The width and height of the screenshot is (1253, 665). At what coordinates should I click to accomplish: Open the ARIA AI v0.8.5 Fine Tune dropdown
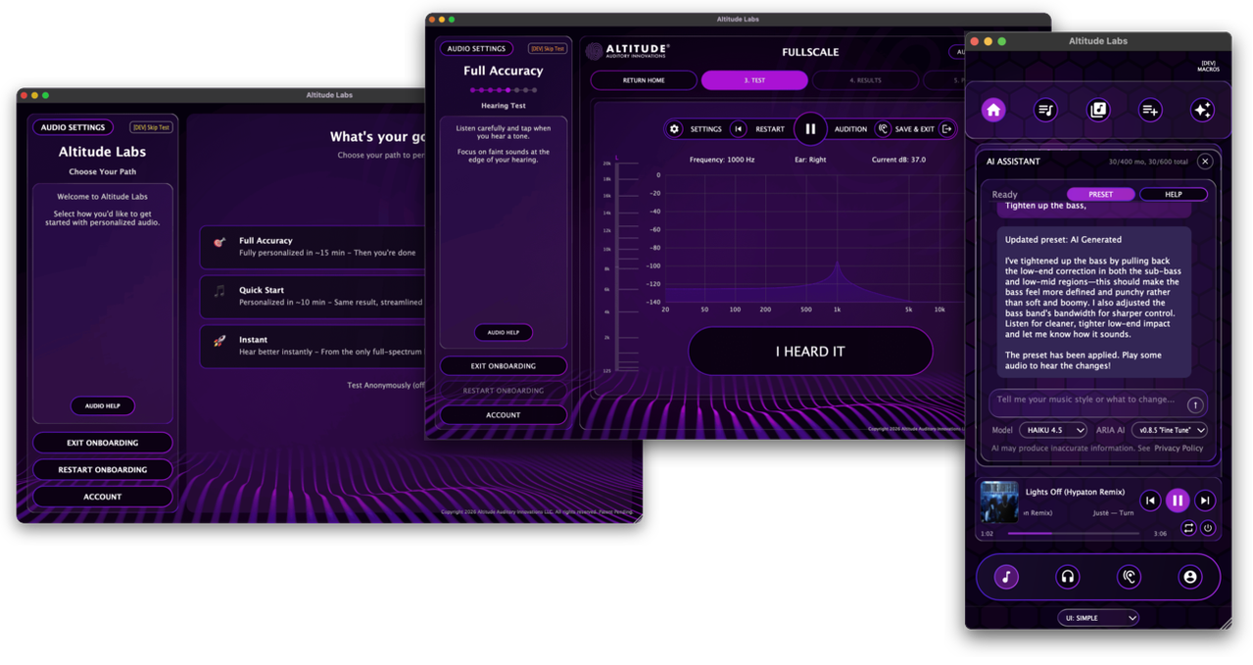click(x=1170, y=430)
